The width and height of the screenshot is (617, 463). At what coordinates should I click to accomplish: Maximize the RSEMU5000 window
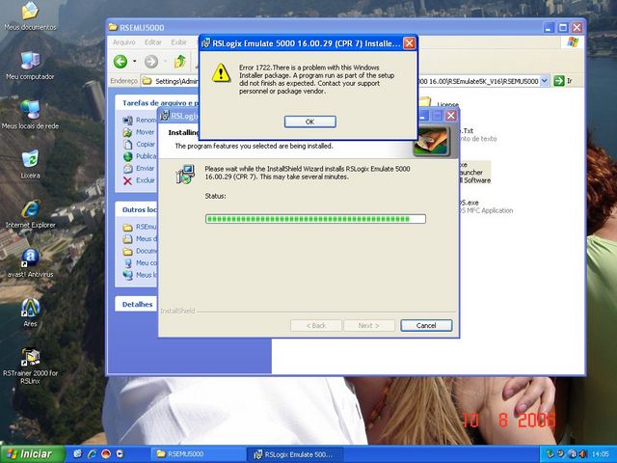(563, 28)
